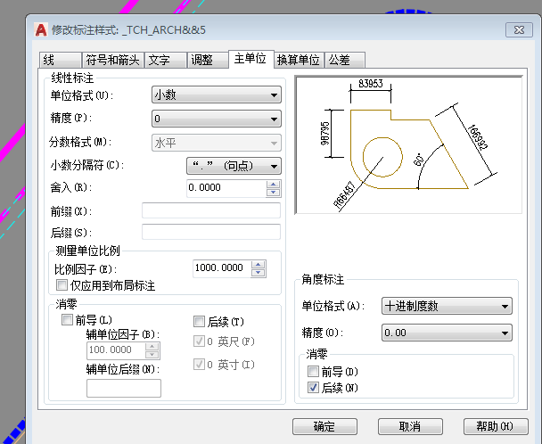The image size is (542, 444).
Task: Close the 修改标注样式 dialog
Action: pyautogui.click(x=519, y=30)
